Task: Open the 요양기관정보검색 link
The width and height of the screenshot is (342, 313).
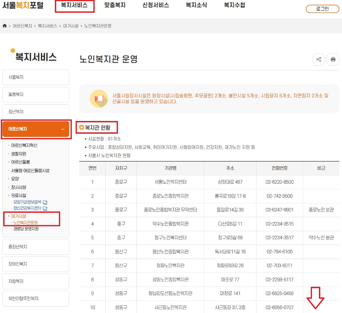Action: [x=27, y=202]
